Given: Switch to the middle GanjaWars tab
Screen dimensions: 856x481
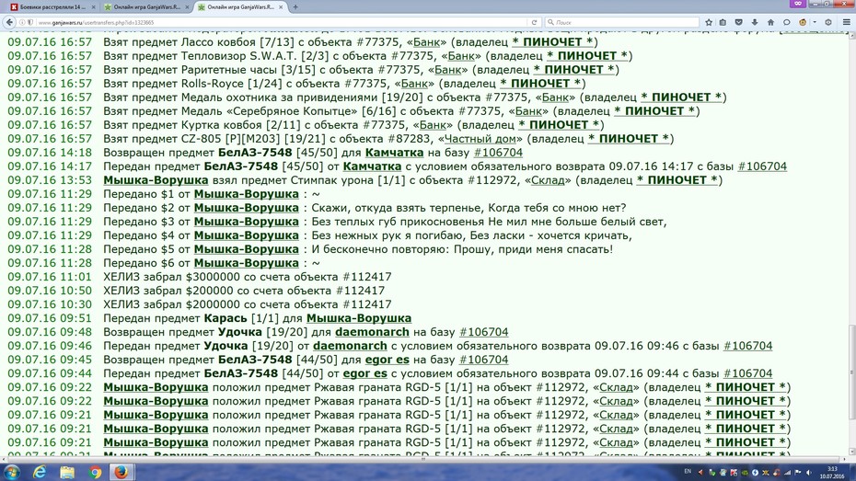Looking at the screenshot, I should coord(146,7).
